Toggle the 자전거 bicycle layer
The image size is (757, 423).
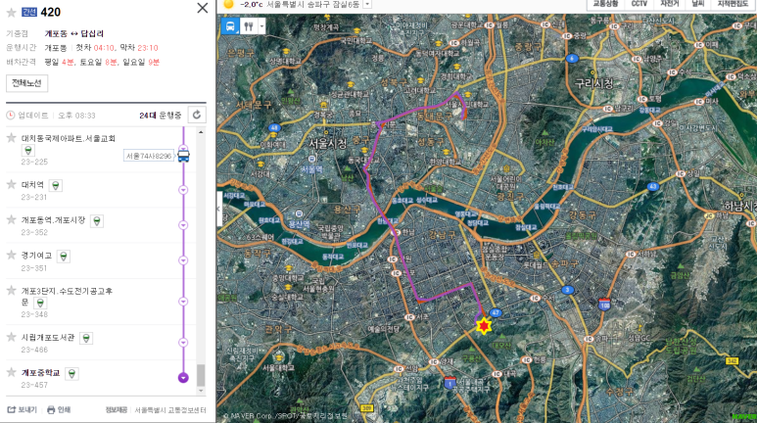pos(669,4)
